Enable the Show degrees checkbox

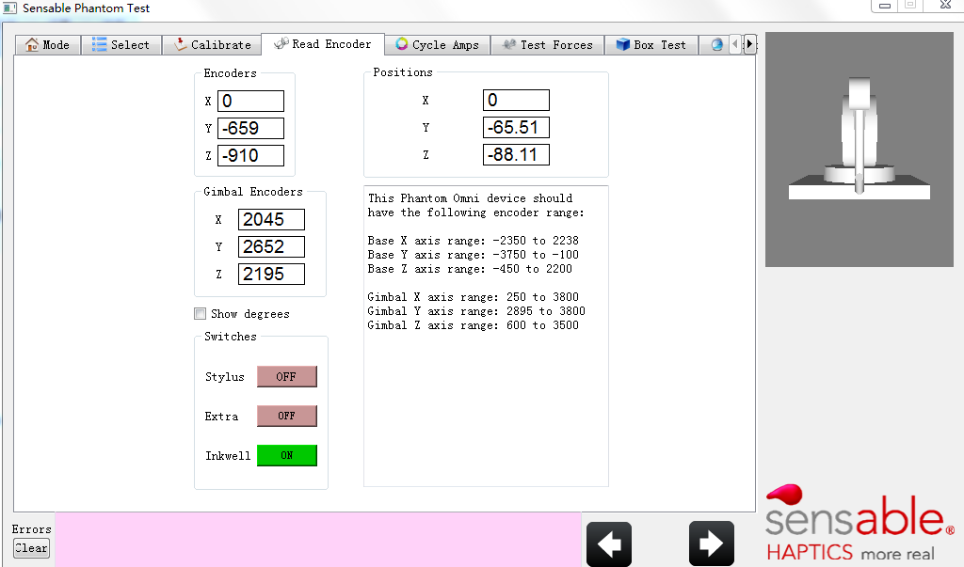pos(200,314)
